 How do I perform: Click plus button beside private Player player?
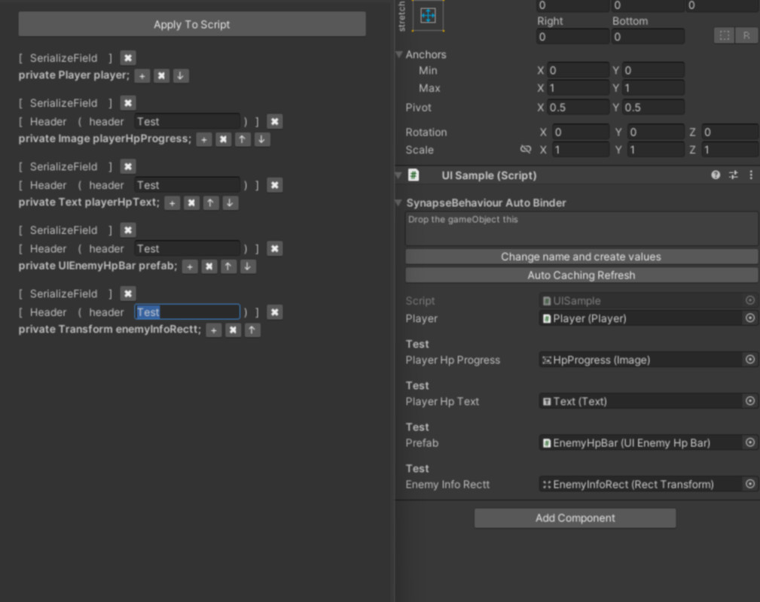142,75
